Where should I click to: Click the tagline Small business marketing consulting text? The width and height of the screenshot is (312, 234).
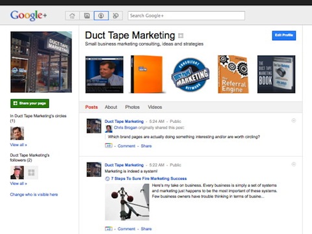click(144, 44)
